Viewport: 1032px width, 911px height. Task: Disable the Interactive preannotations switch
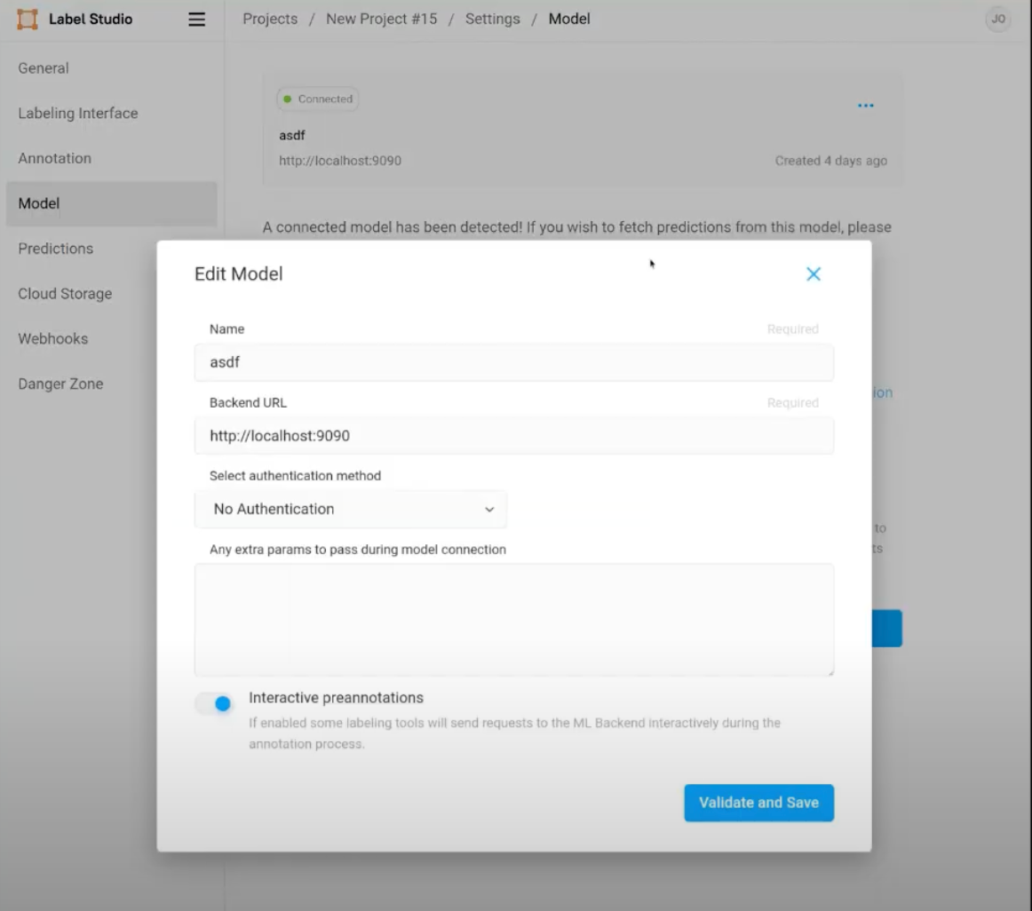[214, 703]
